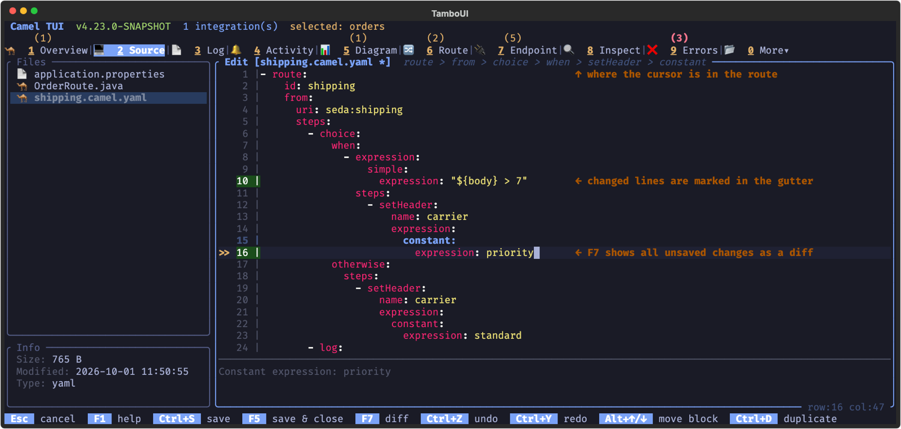Click the magnifier icon before Inspect
The height and width of the screenshot is (429, 901).
569,50
